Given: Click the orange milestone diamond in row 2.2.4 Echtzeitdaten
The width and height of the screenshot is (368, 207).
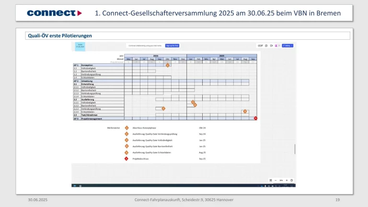Looking at the screenshot, I should pos(245,112).
